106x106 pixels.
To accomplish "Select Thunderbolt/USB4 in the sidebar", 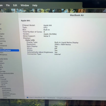I will (x=7, y=73).
